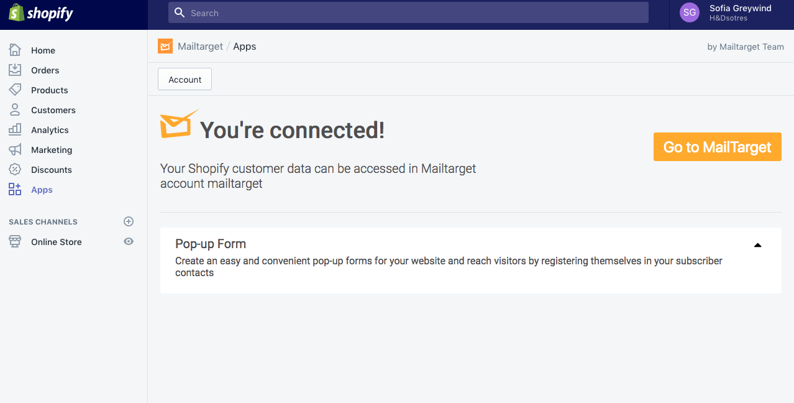View online store via eye icon
The image size is (794, 403).
coord(129,241)
